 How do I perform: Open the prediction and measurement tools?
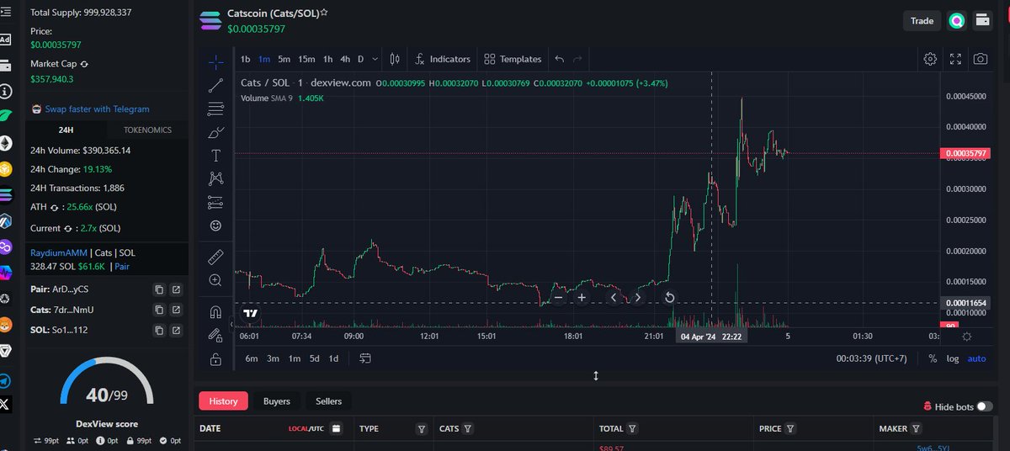coord(215,203)
